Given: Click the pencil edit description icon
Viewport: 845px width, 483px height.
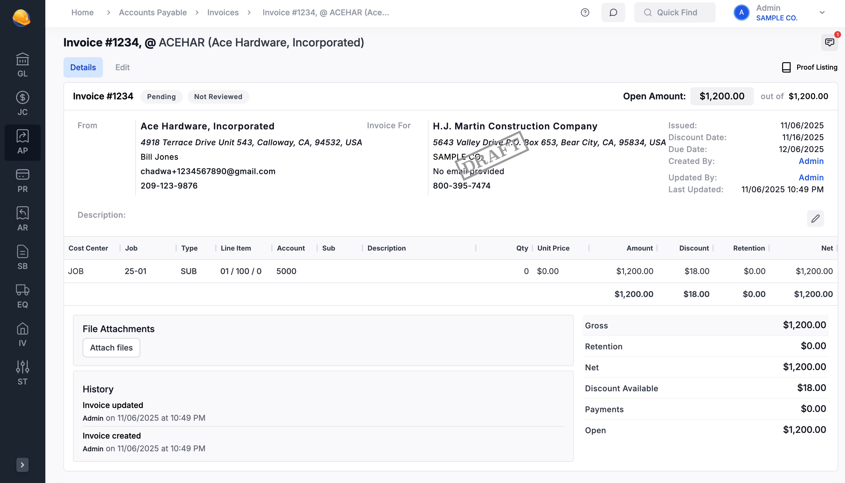Looking at the screenshot, I should 815,219.
